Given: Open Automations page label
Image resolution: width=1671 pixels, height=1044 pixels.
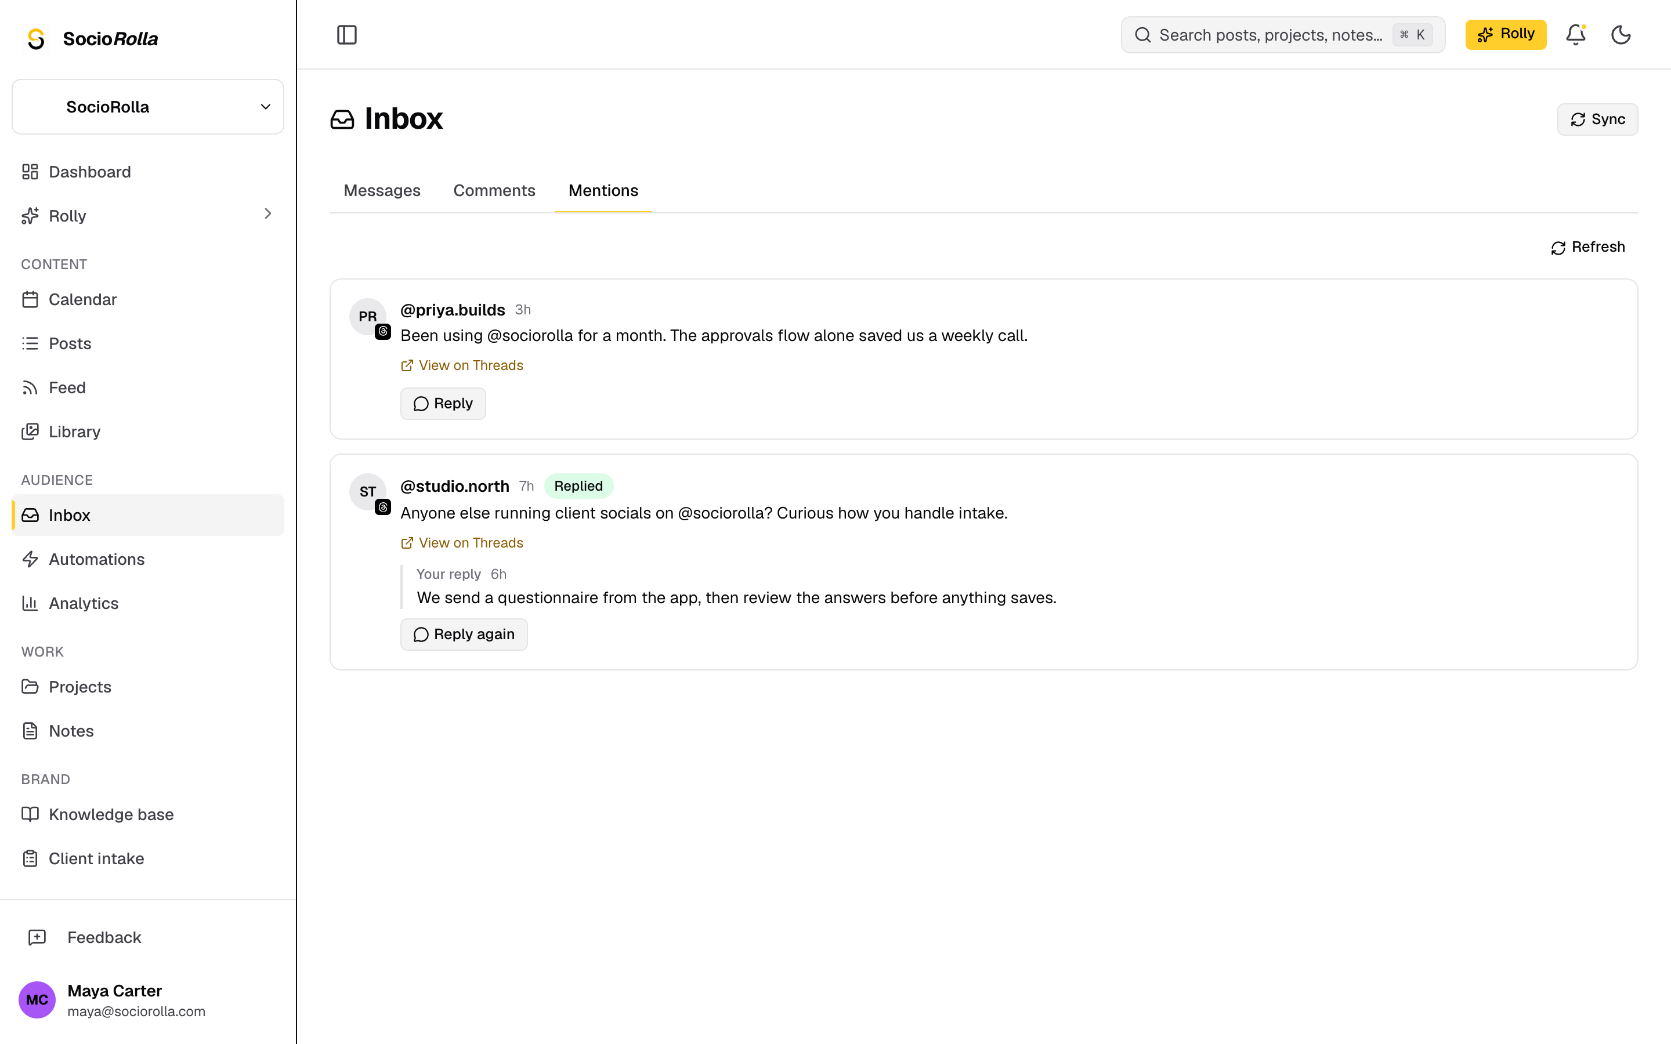Looking at the screenshot, I should point(97,559).
